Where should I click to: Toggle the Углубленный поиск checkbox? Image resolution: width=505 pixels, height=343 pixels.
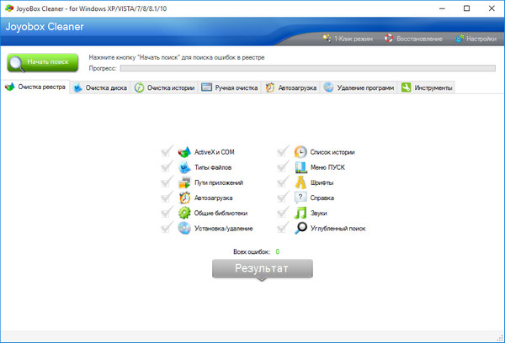tap(283, 227)
